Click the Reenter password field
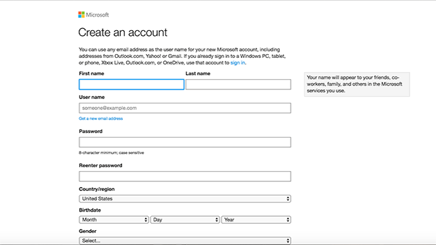Viewport: 436px width, 245px height. click(x=185, y=176)
